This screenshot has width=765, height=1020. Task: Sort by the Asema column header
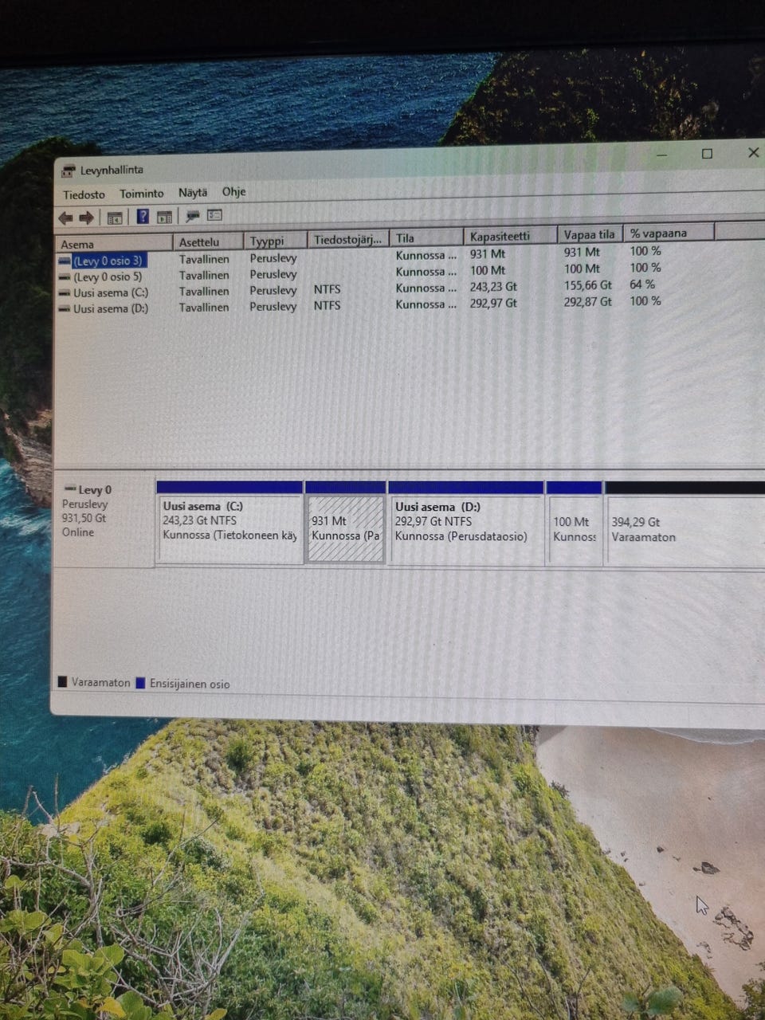coord(114,243)
